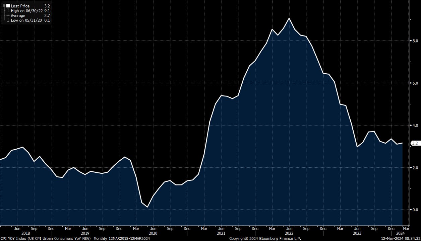The image size is (421, 241).
Task: Click the 2020 year label on time axis
Action: pyautogui.click(x=153, y=233)
